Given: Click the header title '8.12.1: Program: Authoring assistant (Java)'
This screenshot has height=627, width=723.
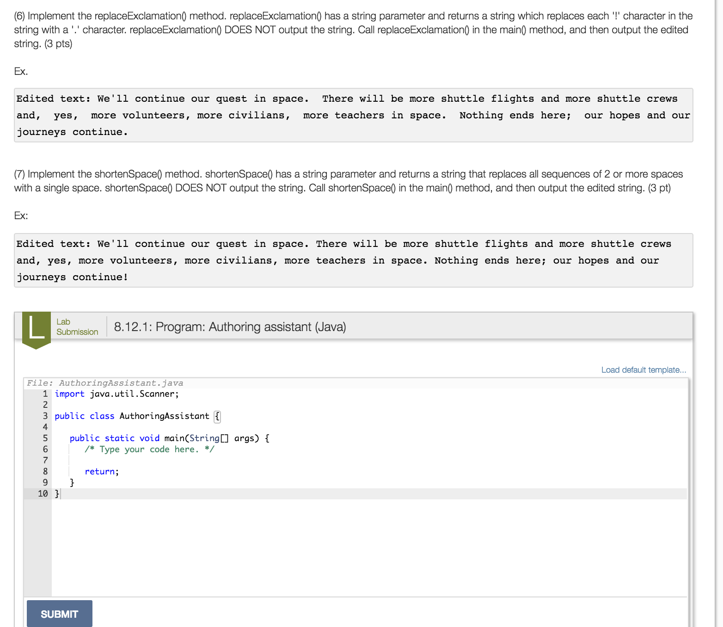Looking at the screenshot, I should (230, 326).
